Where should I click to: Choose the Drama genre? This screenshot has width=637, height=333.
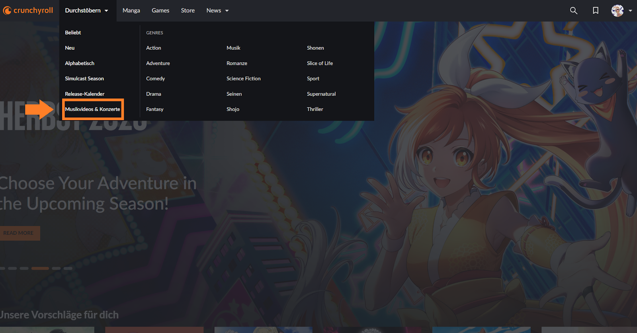coord(154,94)
